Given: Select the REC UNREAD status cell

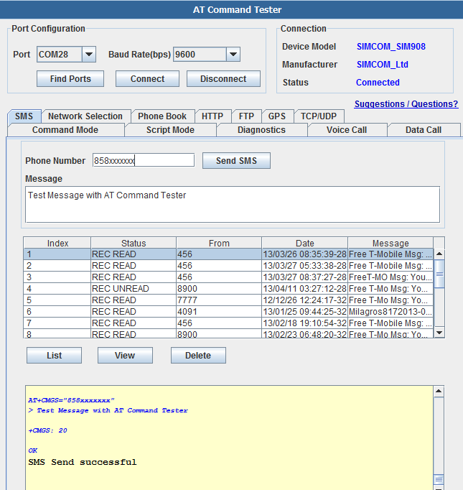Looking at the screenshot, I should pos(134,288).
